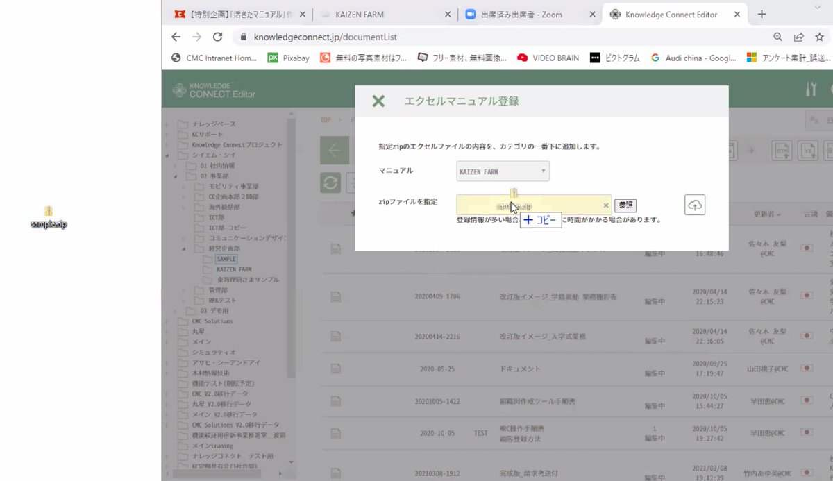Click the V1 version icon

[807, 150]
